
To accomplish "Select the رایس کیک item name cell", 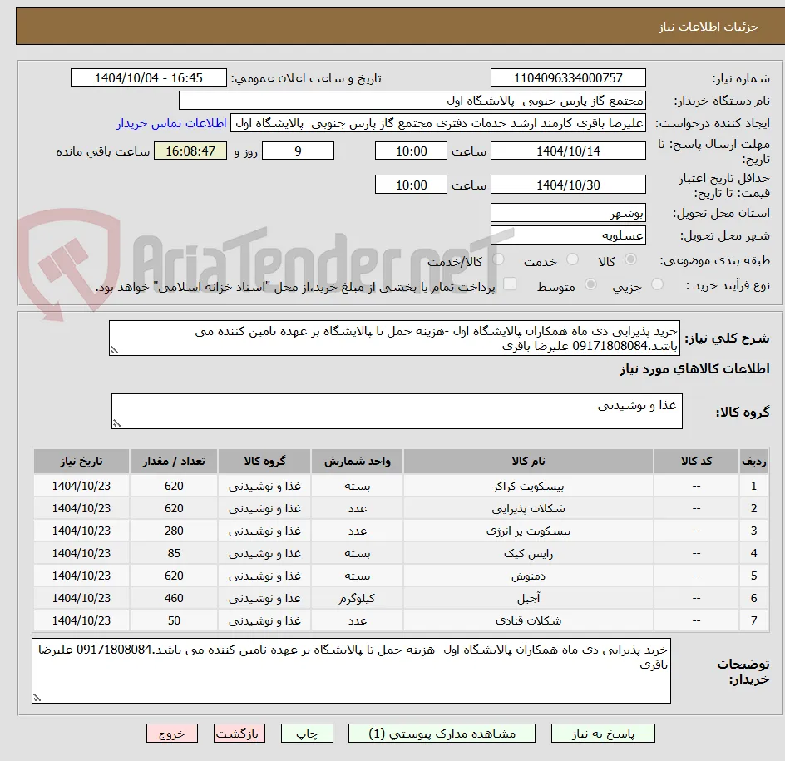I will [528, 554].
